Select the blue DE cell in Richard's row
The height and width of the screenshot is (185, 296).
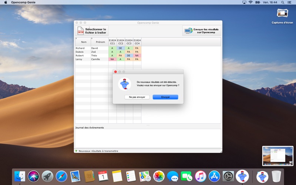point(121,48)
